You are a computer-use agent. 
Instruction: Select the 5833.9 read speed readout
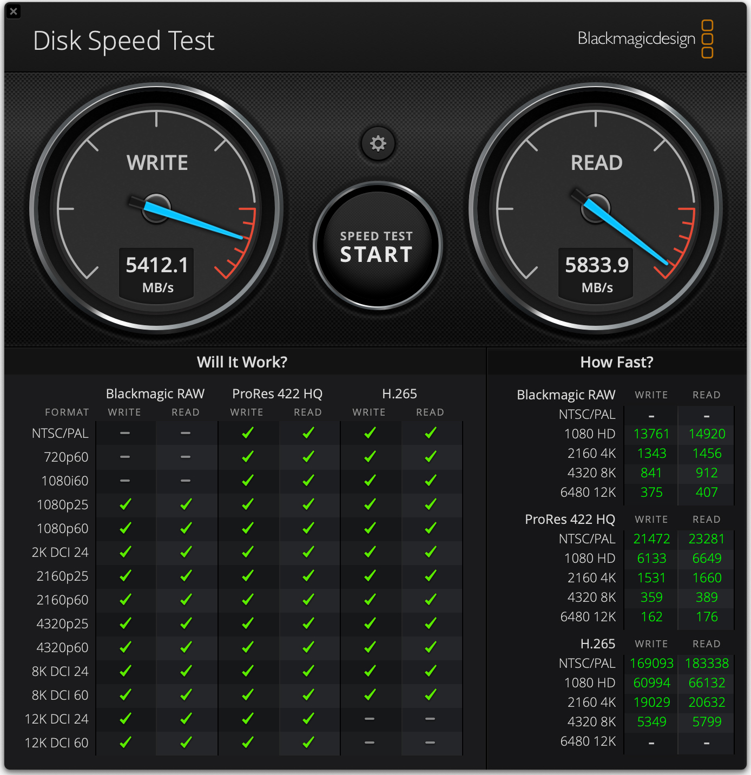pyautogui.click(x=597, y=265)
